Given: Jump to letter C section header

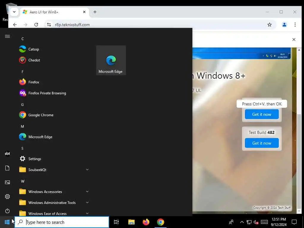Looking at the screenshot, I should pyautogui.click(x=23, y=39).
